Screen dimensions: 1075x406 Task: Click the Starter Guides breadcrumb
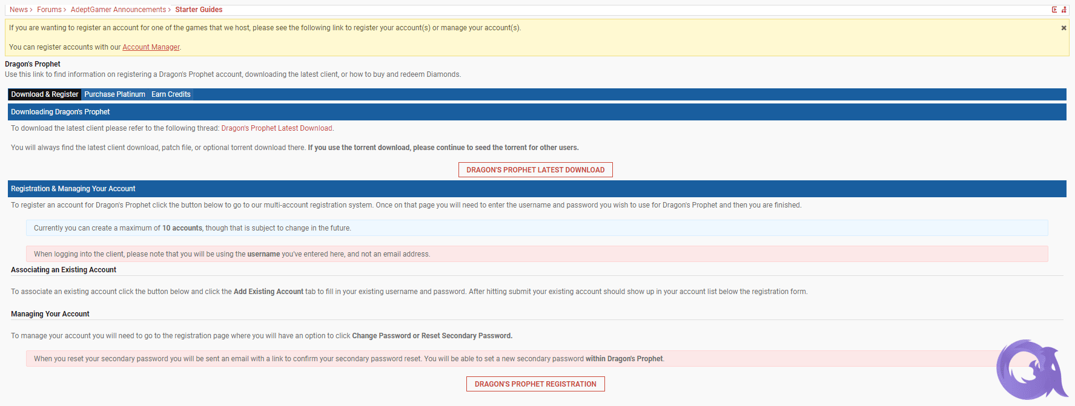point(199,10)
